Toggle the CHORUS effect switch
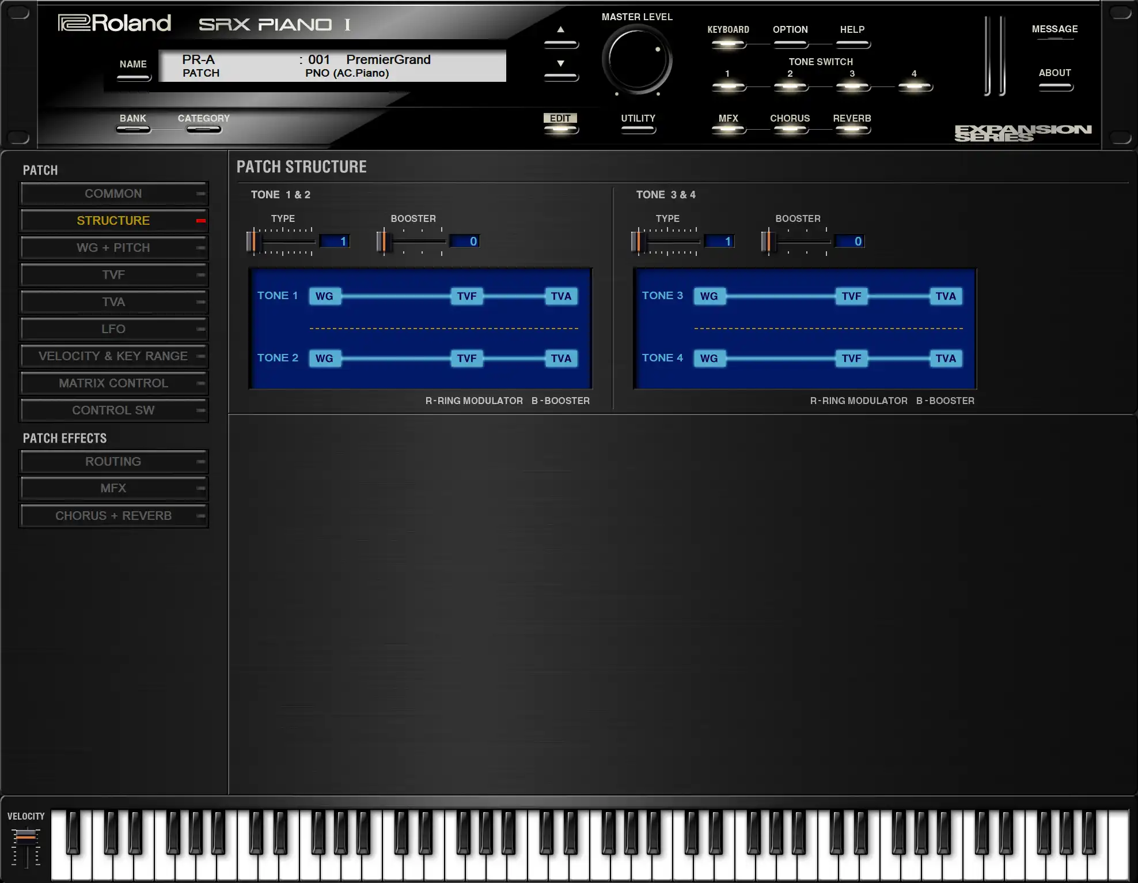Image resolution: width=1138 pixels, height=883 pixels. point(790,129)
